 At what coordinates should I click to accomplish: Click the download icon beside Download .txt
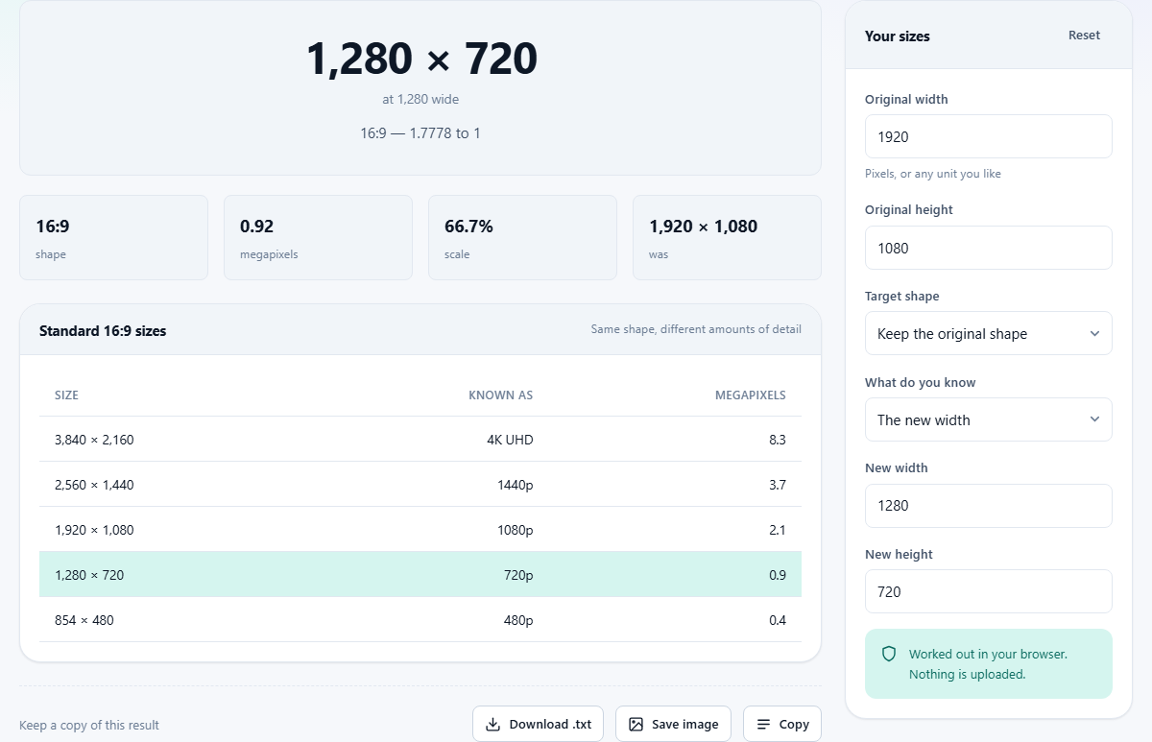point(492,725)
